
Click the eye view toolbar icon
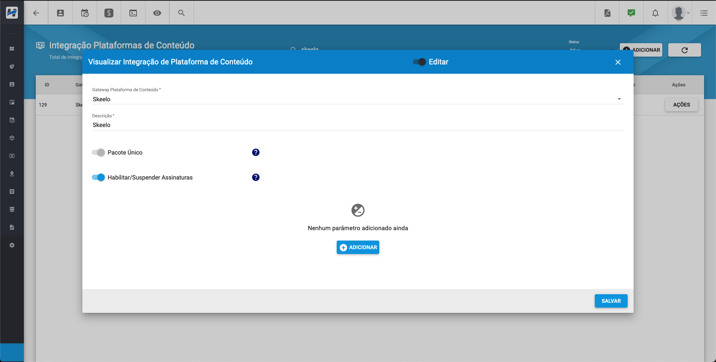coord(157,13)
